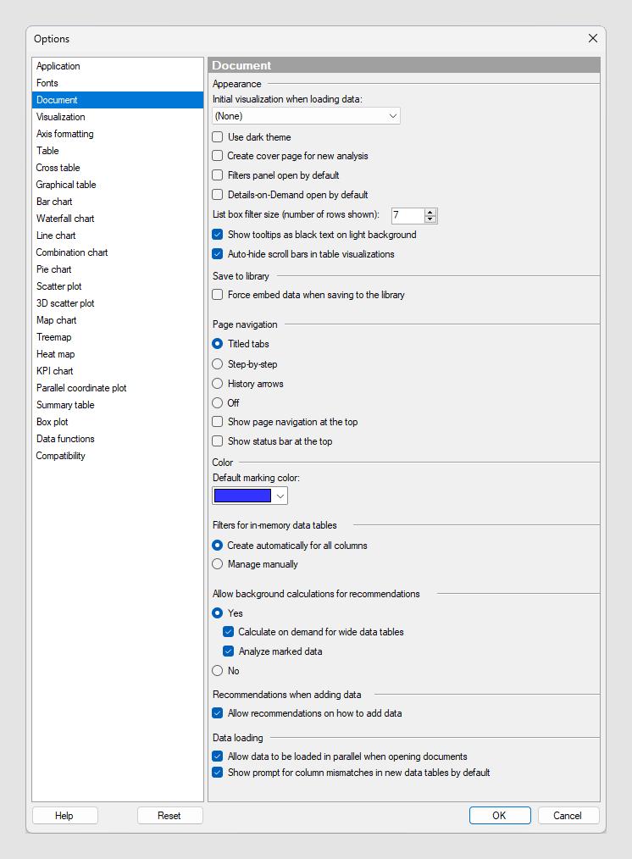Switch to the Fonts category
The height and width of the screenshot is (859, 632).
click(47, 83)
